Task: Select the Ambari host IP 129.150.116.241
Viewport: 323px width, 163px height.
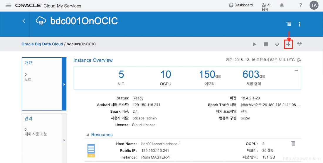Action: 147,105
